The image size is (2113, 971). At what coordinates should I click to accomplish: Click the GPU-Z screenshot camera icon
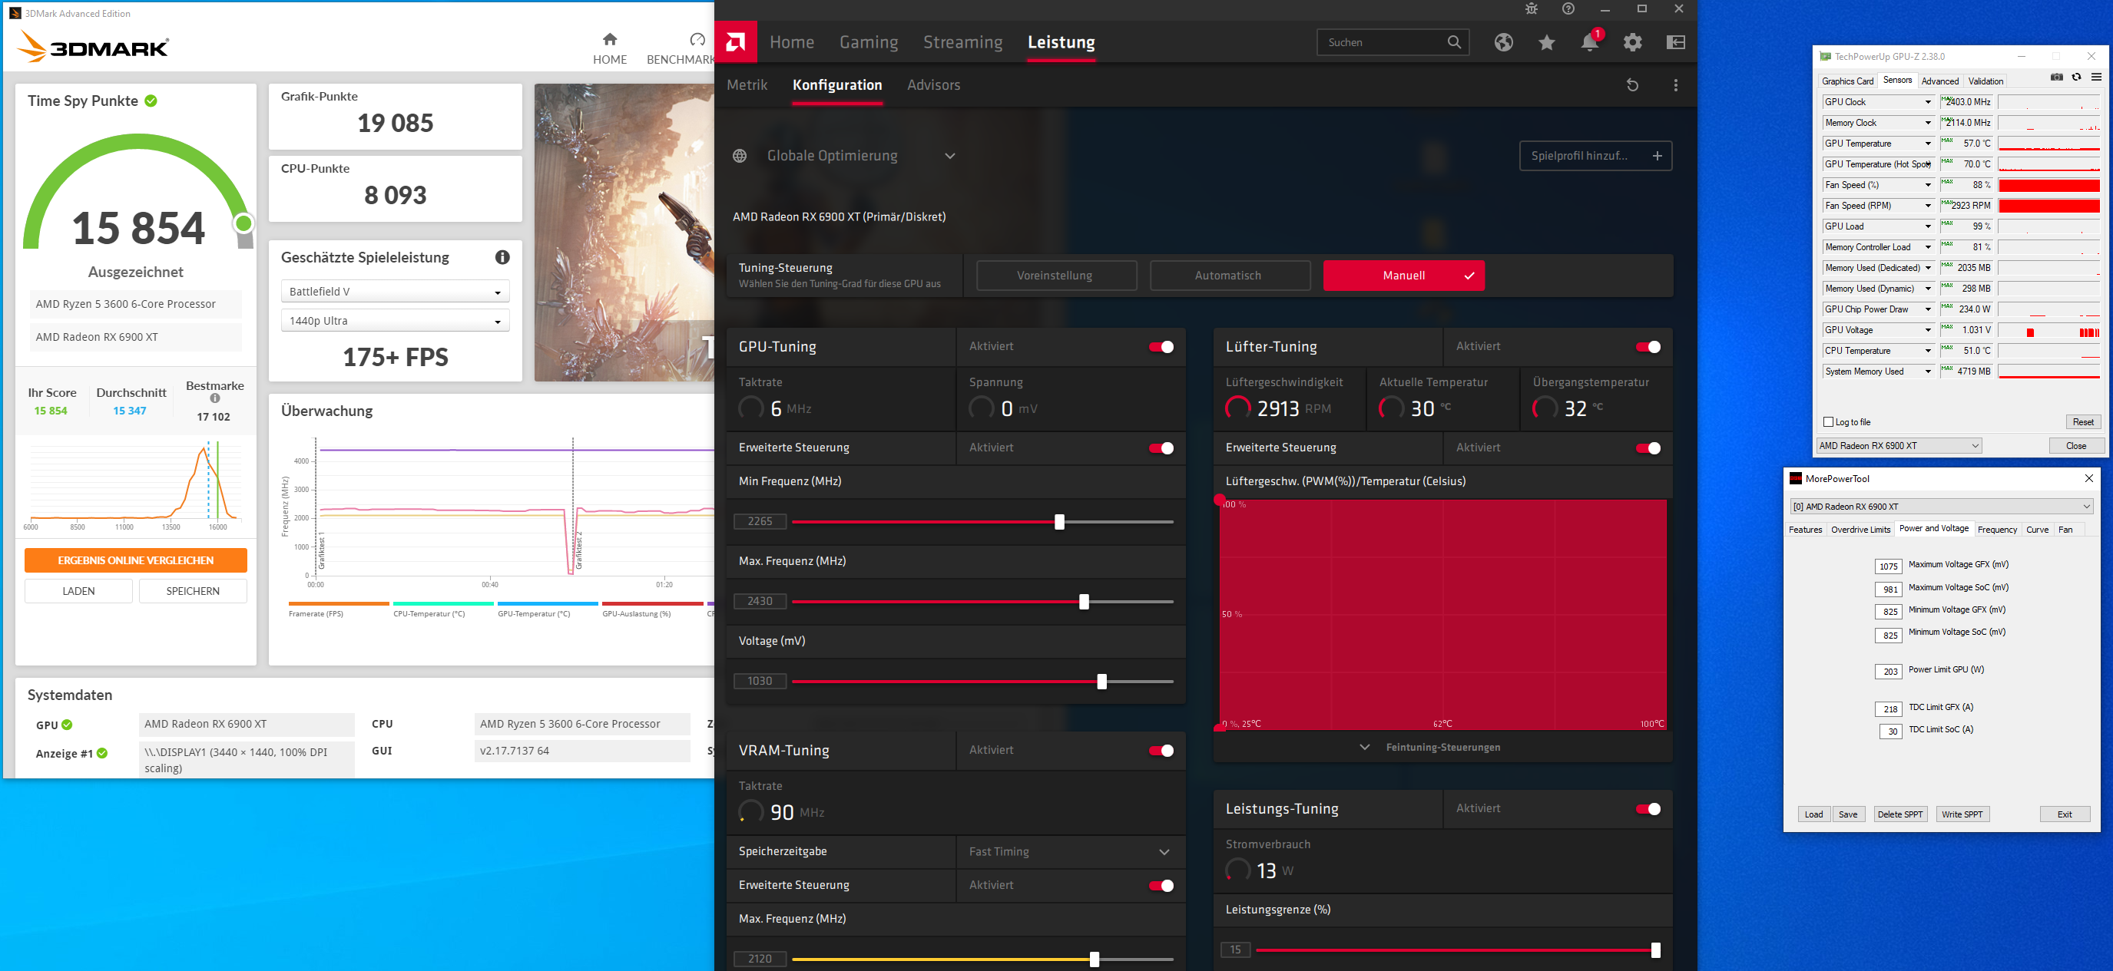(x=2056, y=77)
